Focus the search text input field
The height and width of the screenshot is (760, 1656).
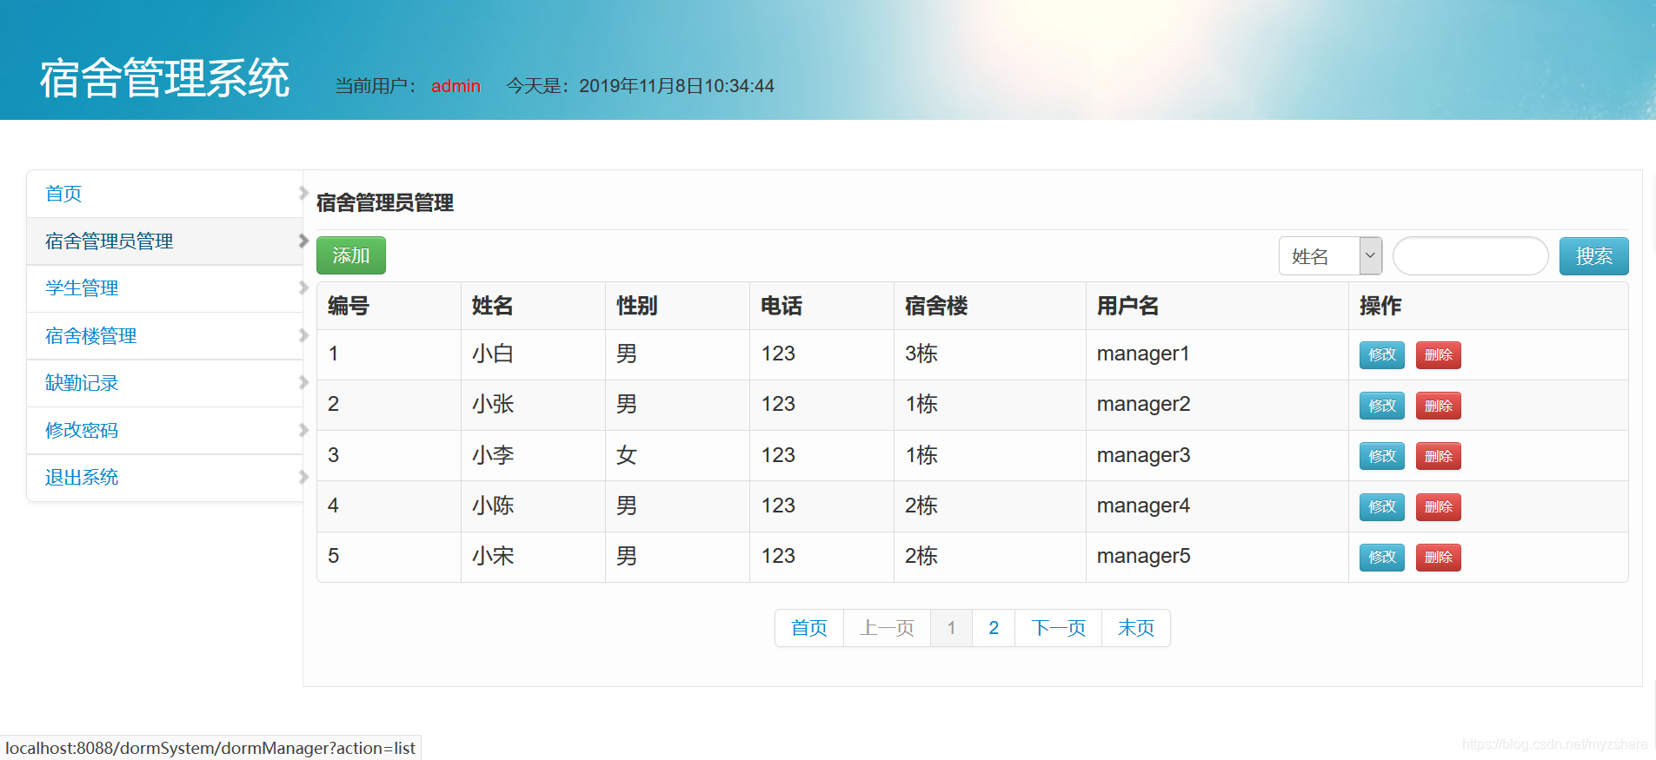coord(1470,256)
